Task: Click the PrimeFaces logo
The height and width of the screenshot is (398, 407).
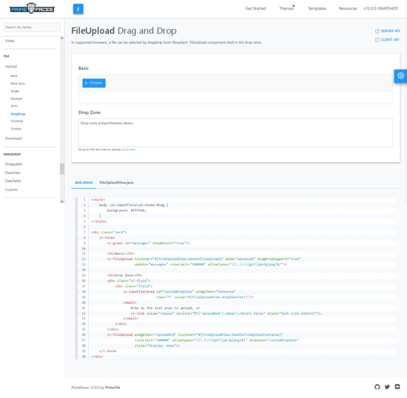Action: coord(32,8)
